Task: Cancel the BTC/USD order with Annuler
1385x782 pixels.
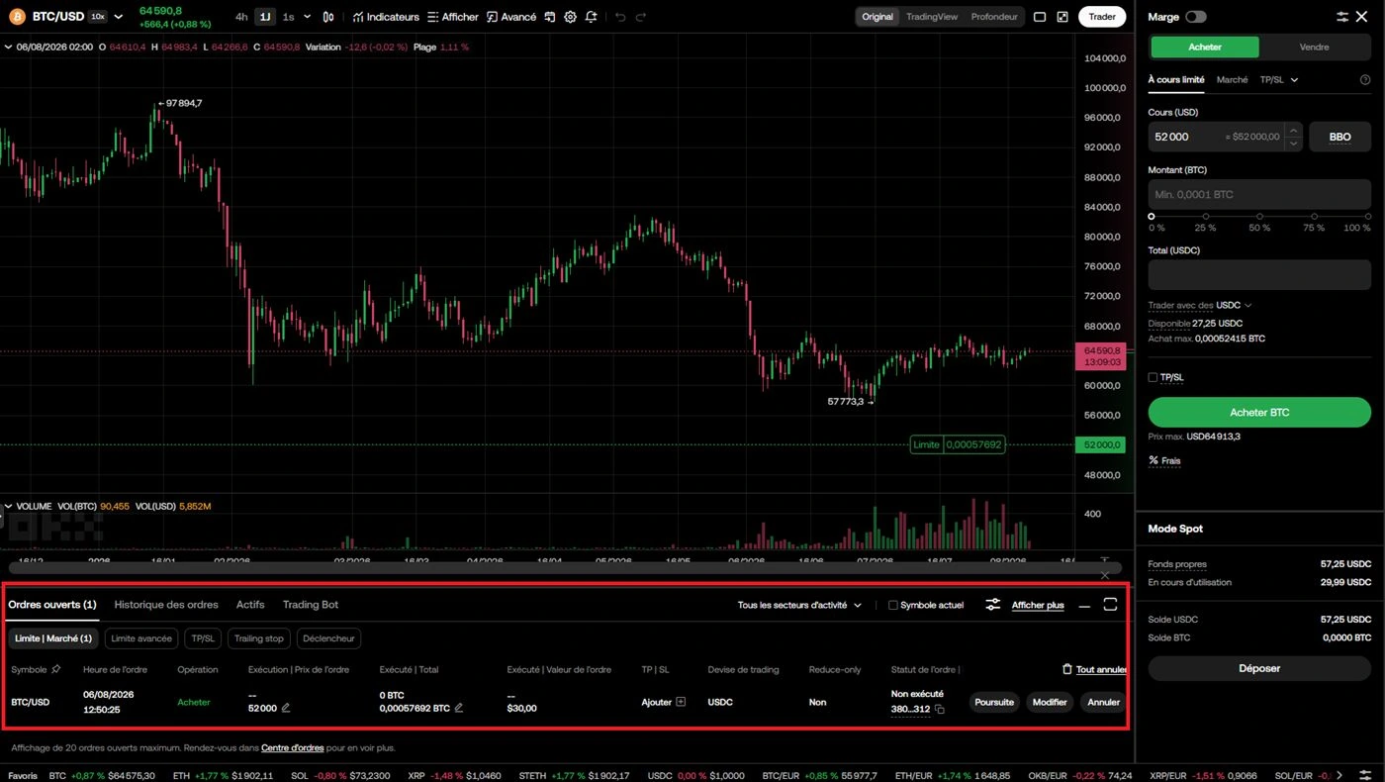Action: (1103, 702)
